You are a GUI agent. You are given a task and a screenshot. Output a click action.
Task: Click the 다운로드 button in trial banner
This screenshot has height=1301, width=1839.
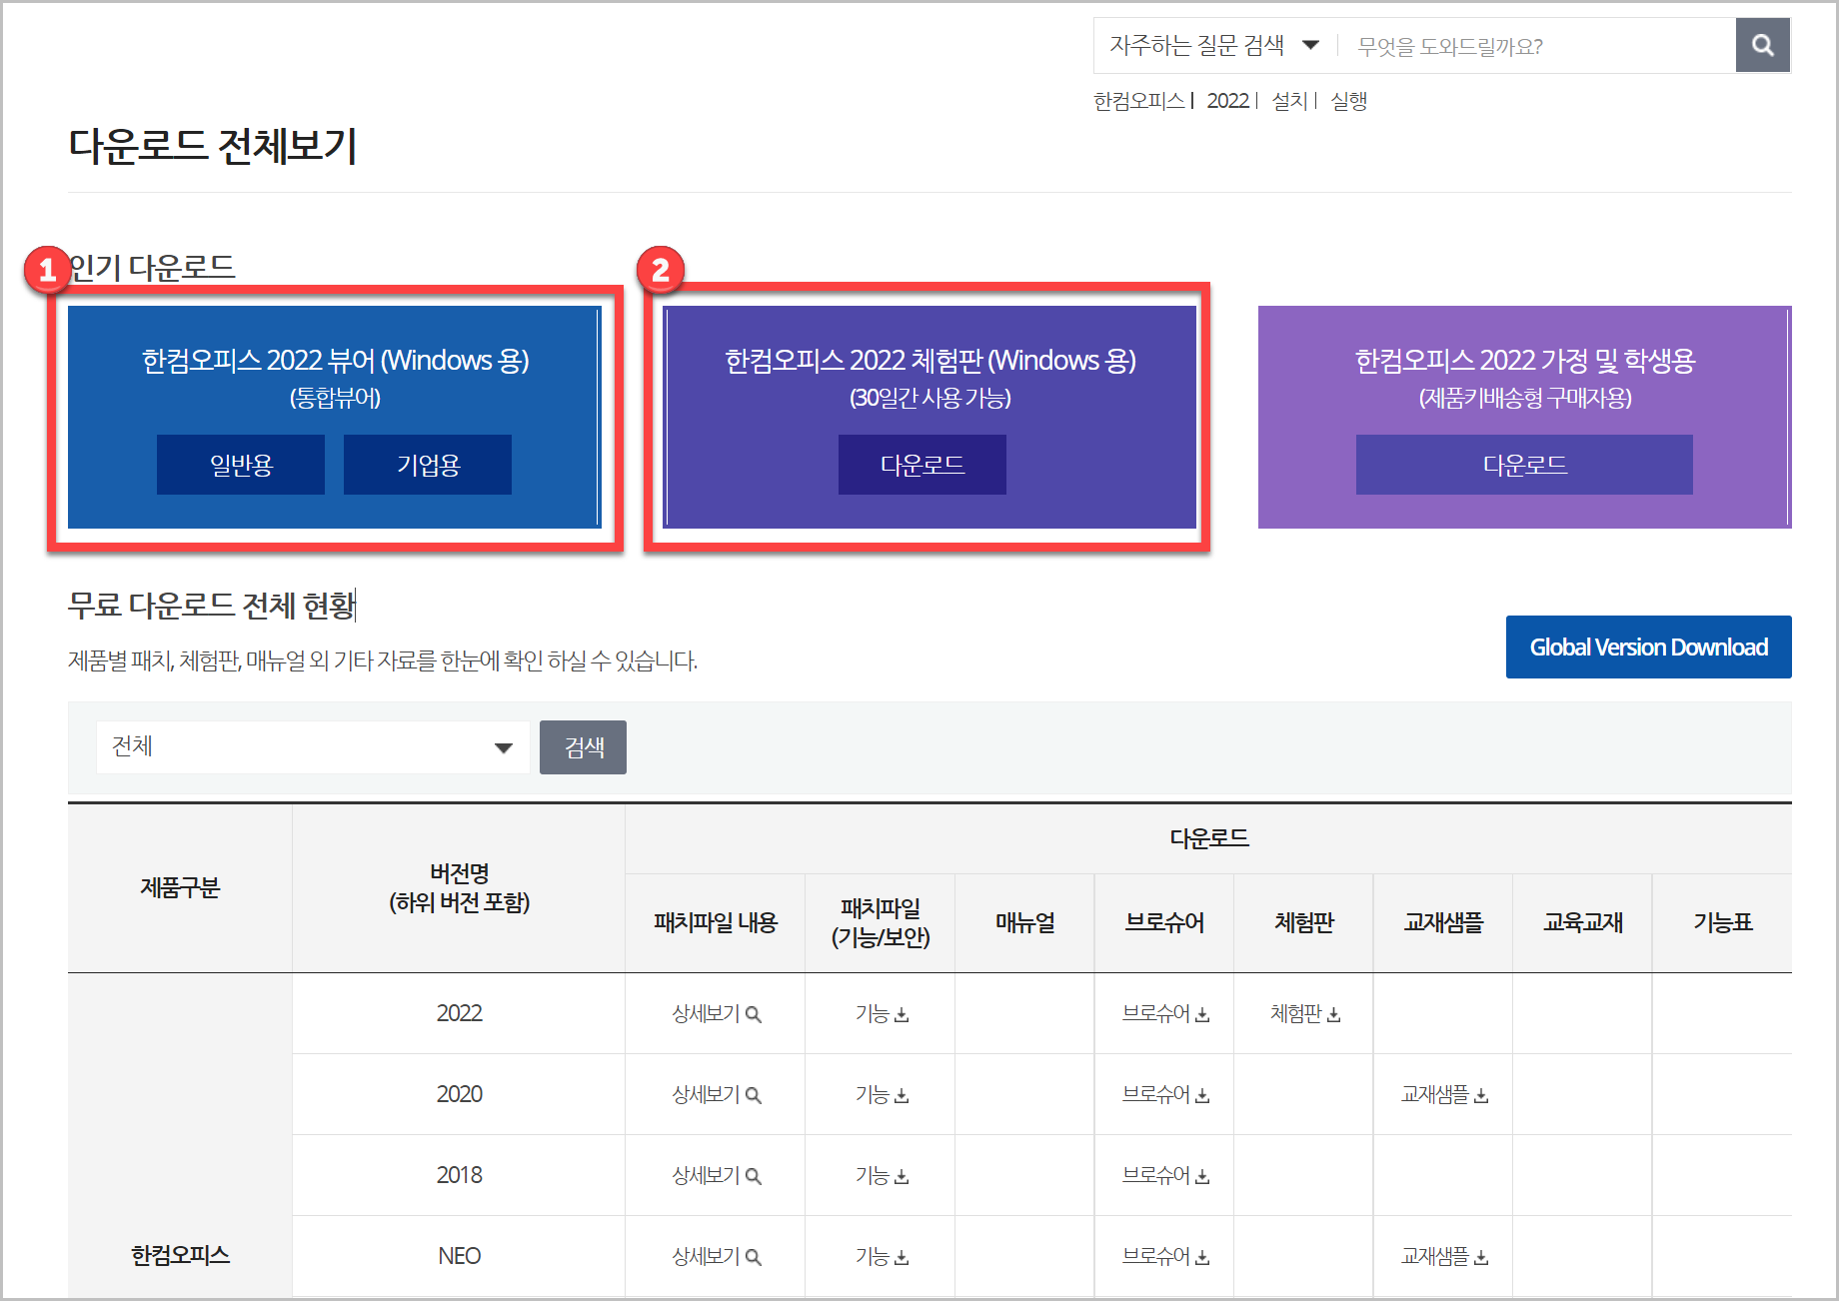click(x=920, y=465)
